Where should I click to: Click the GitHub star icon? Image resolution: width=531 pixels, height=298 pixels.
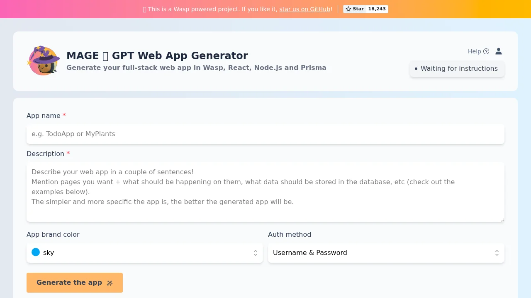[348, 9]
